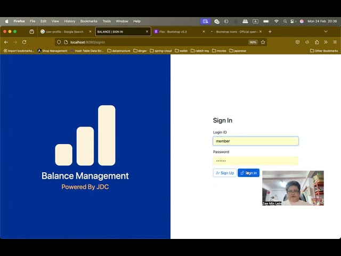Screen dimensions: 341x256
Task: Click the 90% zoom level badge
Action: 253,42
